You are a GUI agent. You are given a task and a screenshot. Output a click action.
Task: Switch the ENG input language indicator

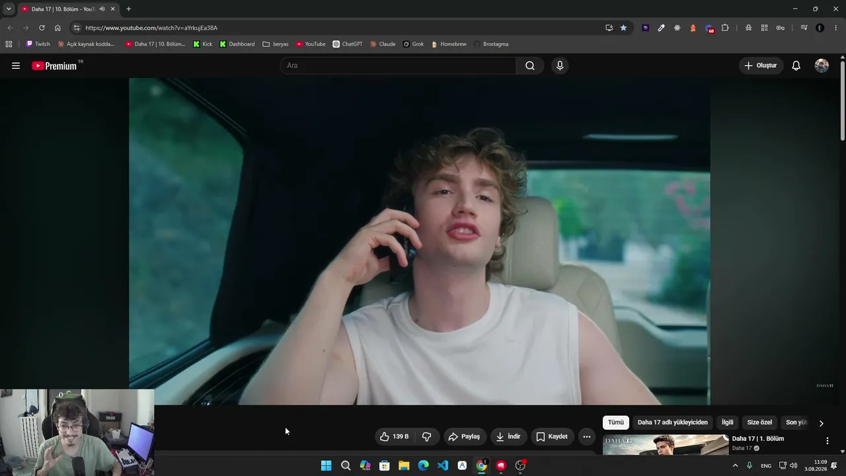pos(766,465)
